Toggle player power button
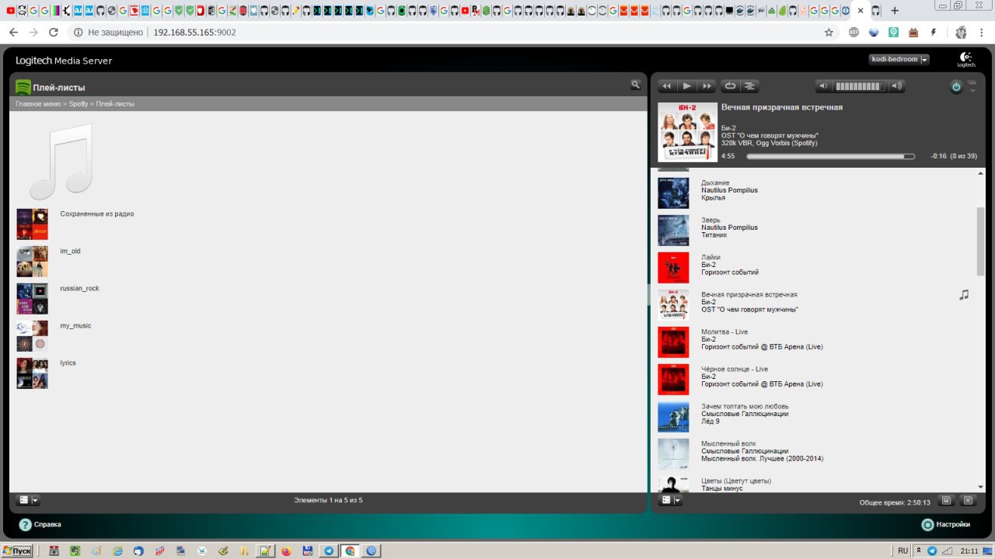 956,87
